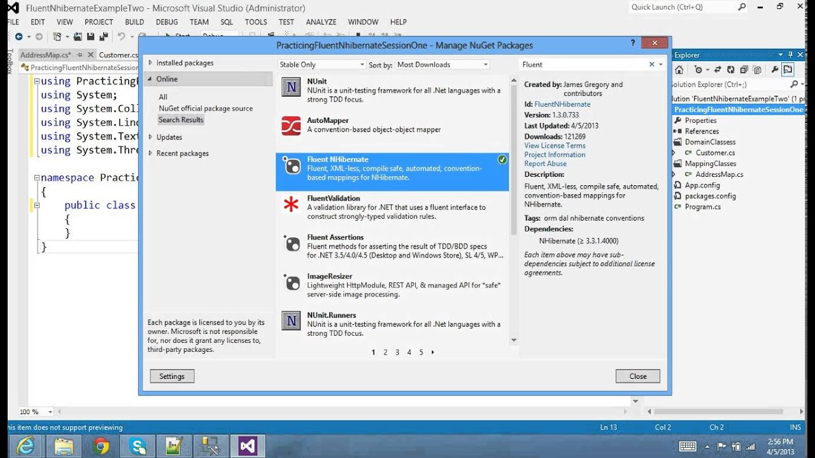Image resolution: width=815 pixels, height=458 pixels.
Task: Click Show All Files icon in Solution Explorer
Action: 757,70
